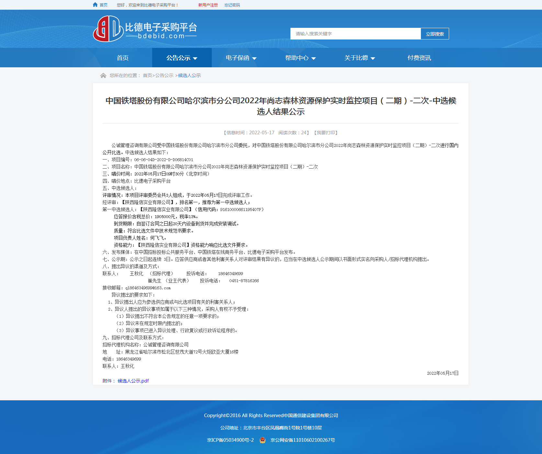Click the email q18646349699@163.com
Image resolution: width=542 pixels, height=454 pixels.
(x=148, y=288)
